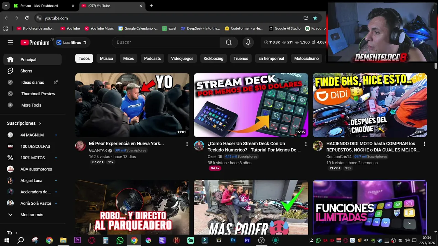Select the Música filter chip
This screenshot has width=438, height=246.
(106, 58)
